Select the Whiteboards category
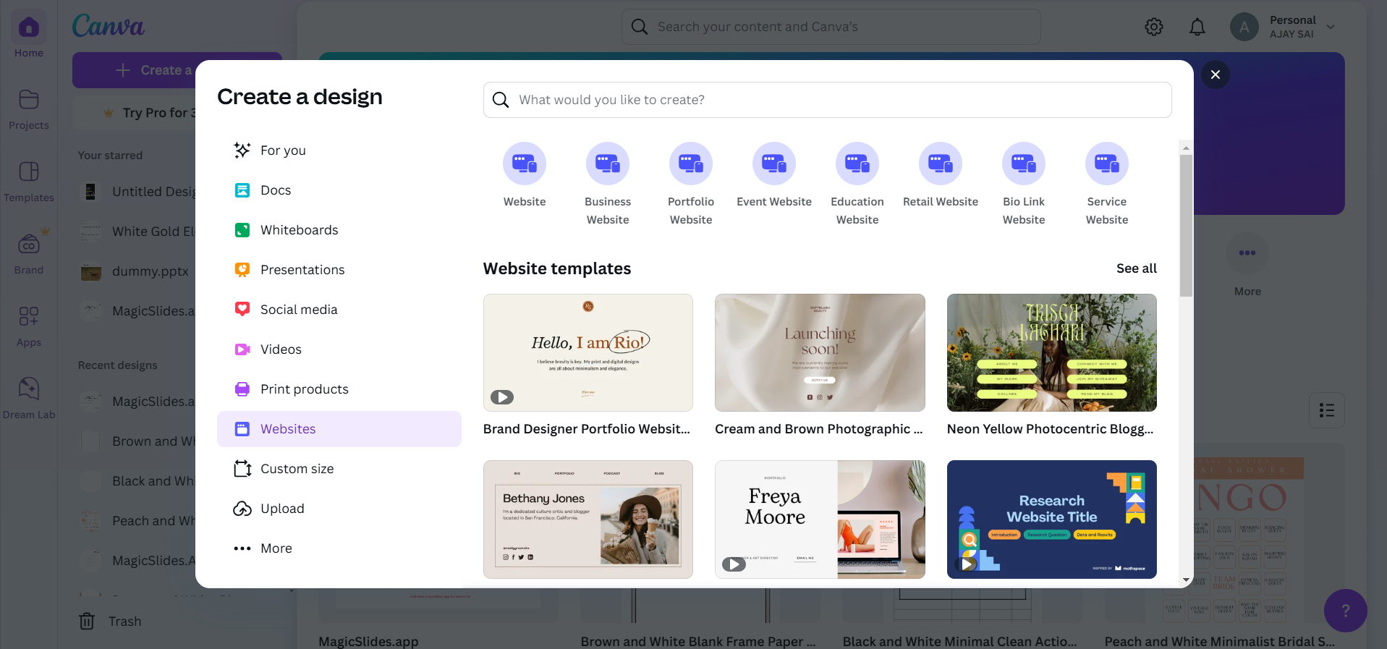1387x649 pixels. 339,230
